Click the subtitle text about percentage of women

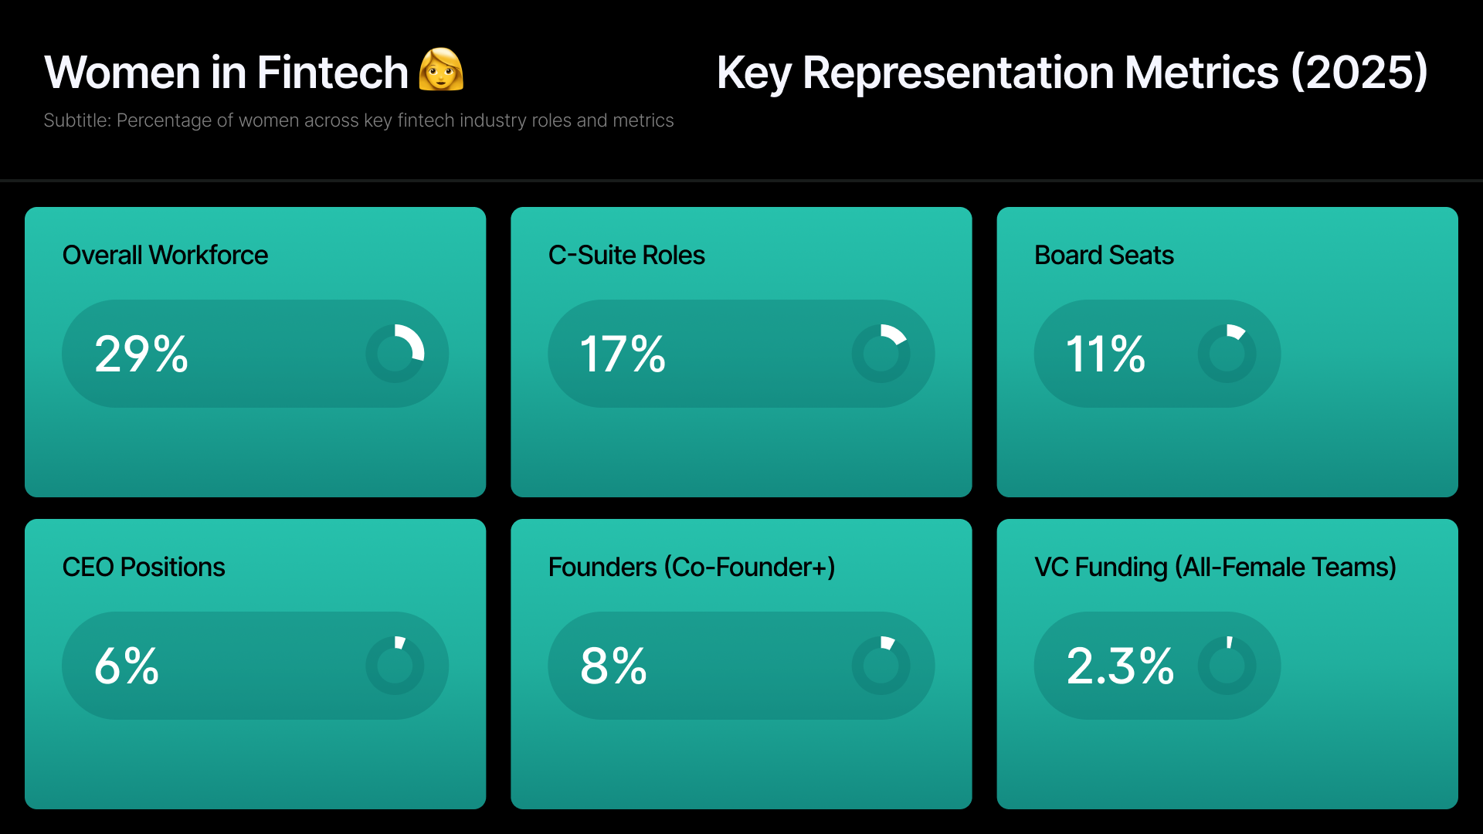pyautogui.click(x=358, y=120)
